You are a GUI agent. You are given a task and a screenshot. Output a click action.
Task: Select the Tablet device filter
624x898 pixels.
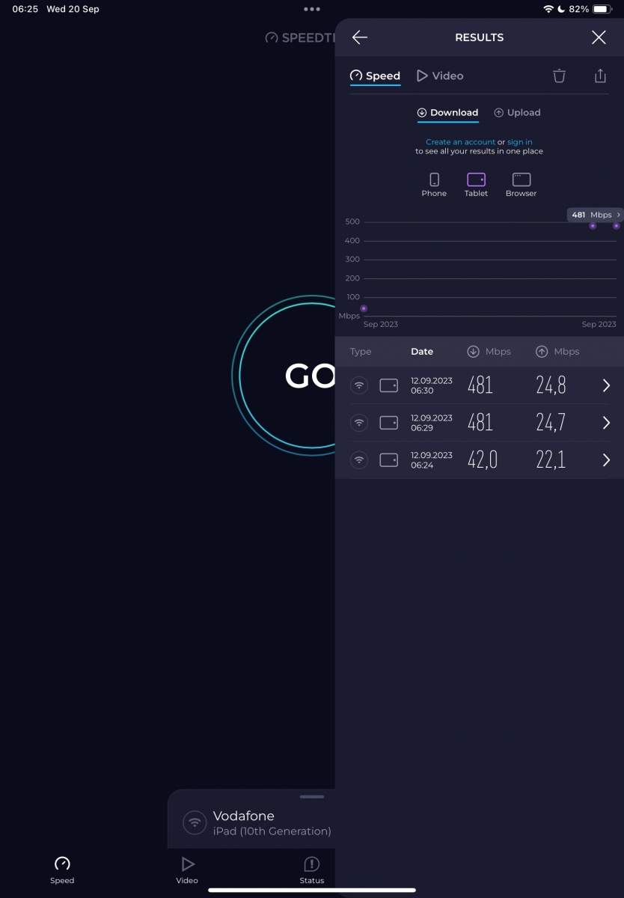tap(476, 184)
